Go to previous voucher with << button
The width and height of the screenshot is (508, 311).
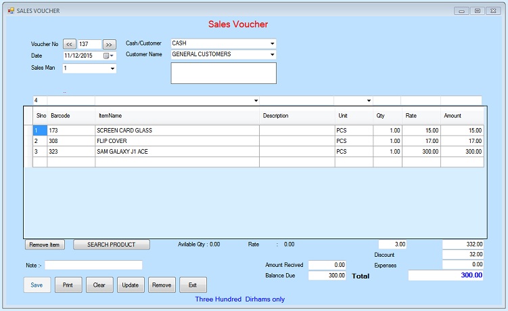point(70,44)
